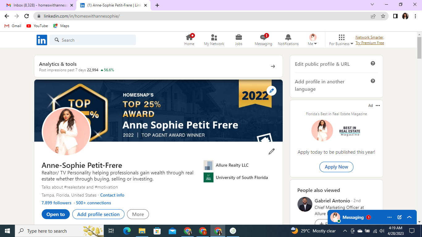Open the Jobs briefcase icon
Screen dimensions: 422x237
238,37
